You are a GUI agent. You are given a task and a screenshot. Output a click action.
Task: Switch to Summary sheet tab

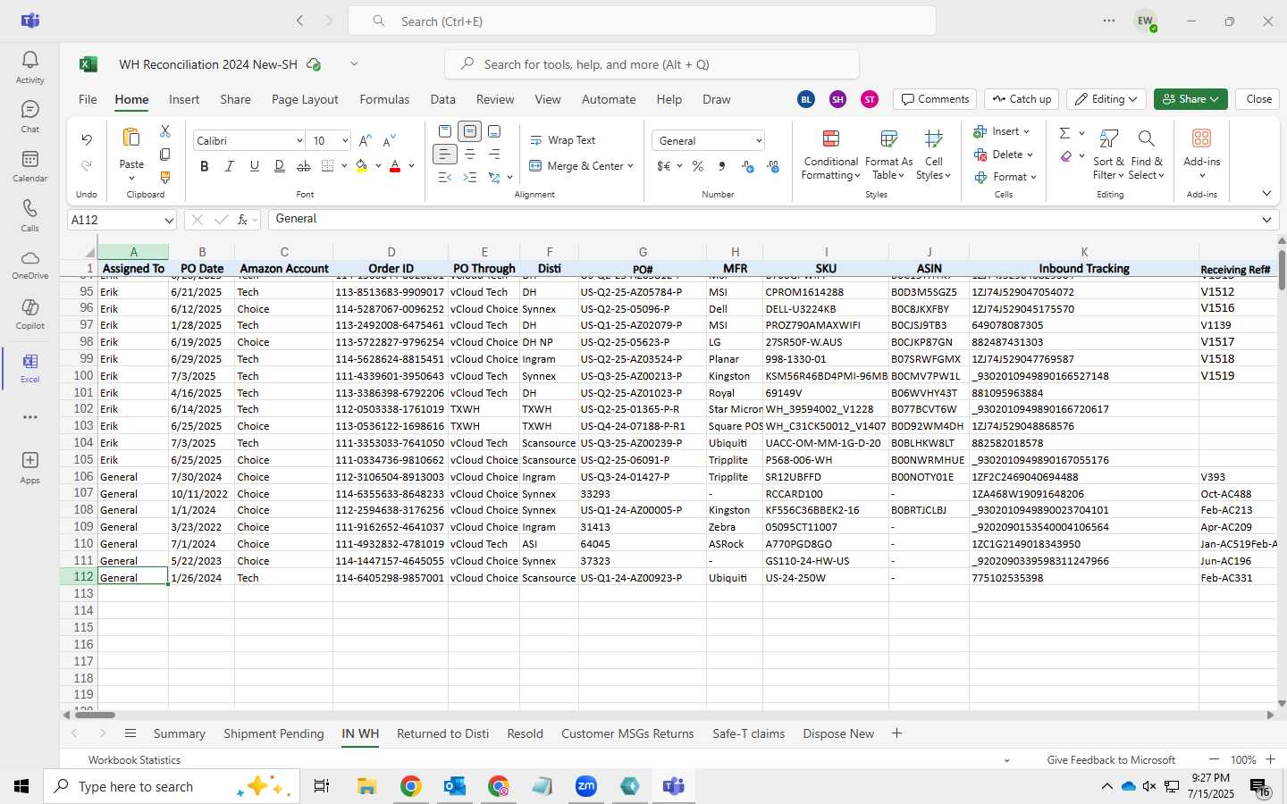tap(179, 733)
